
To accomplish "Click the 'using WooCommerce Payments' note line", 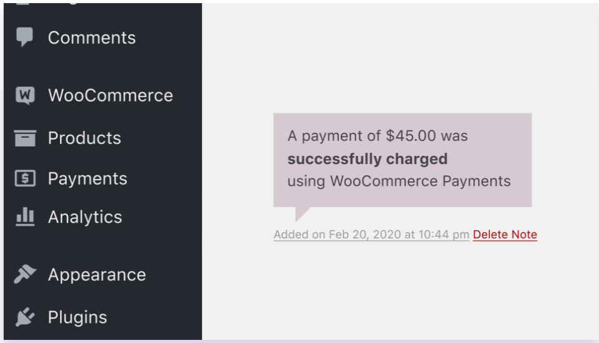I will coord(399,181).
